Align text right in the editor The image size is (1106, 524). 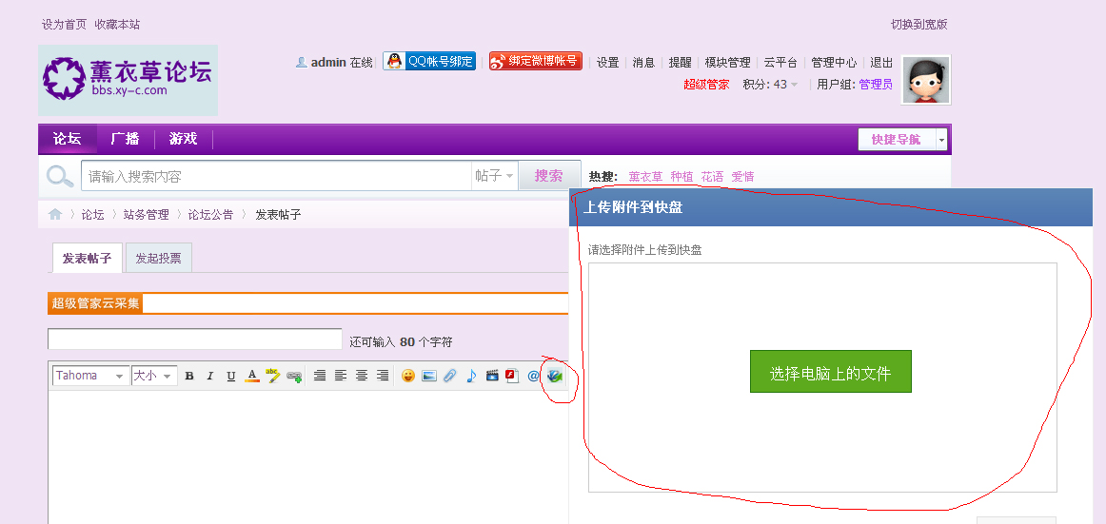pos(383,376)
